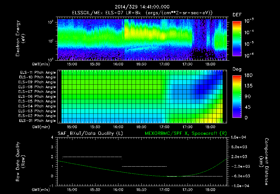Click the 2.0e+03 right axis value
This screenshot has width=280, height=194.
click(x=239, y=156)
